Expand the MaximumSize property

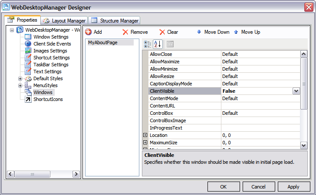[x=145, y=143]
